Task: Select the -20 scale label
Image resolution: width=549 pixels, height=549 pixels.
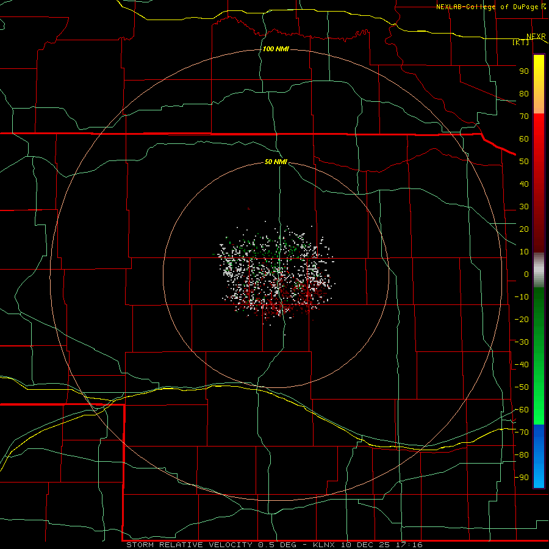Action: pyautogui.click(x=522, y=320)
